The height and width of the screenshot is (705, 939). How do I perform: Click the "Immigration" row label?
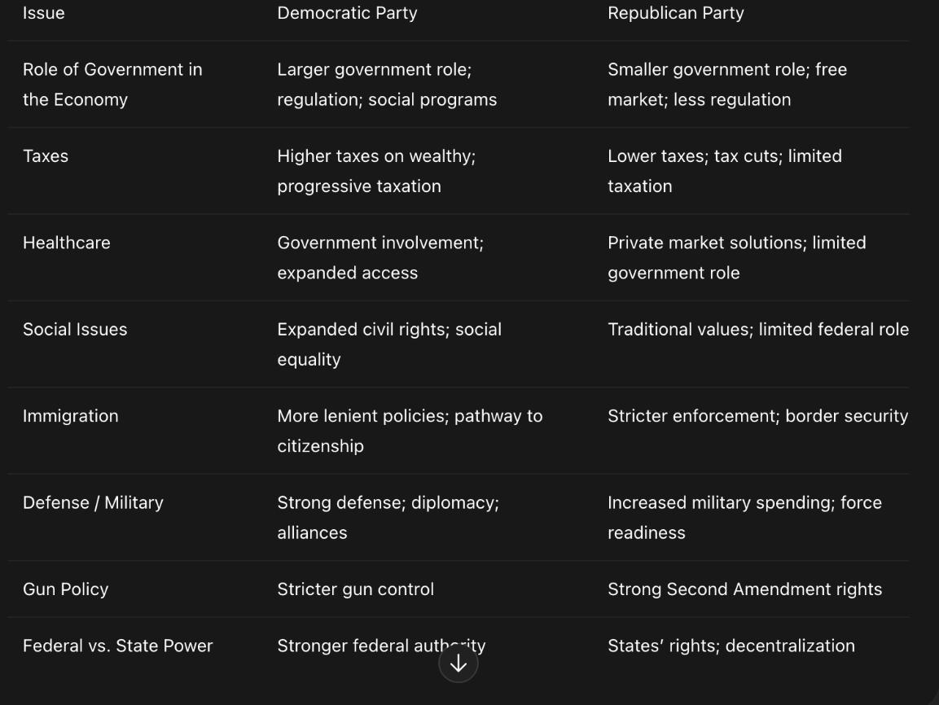pos(71,416)
